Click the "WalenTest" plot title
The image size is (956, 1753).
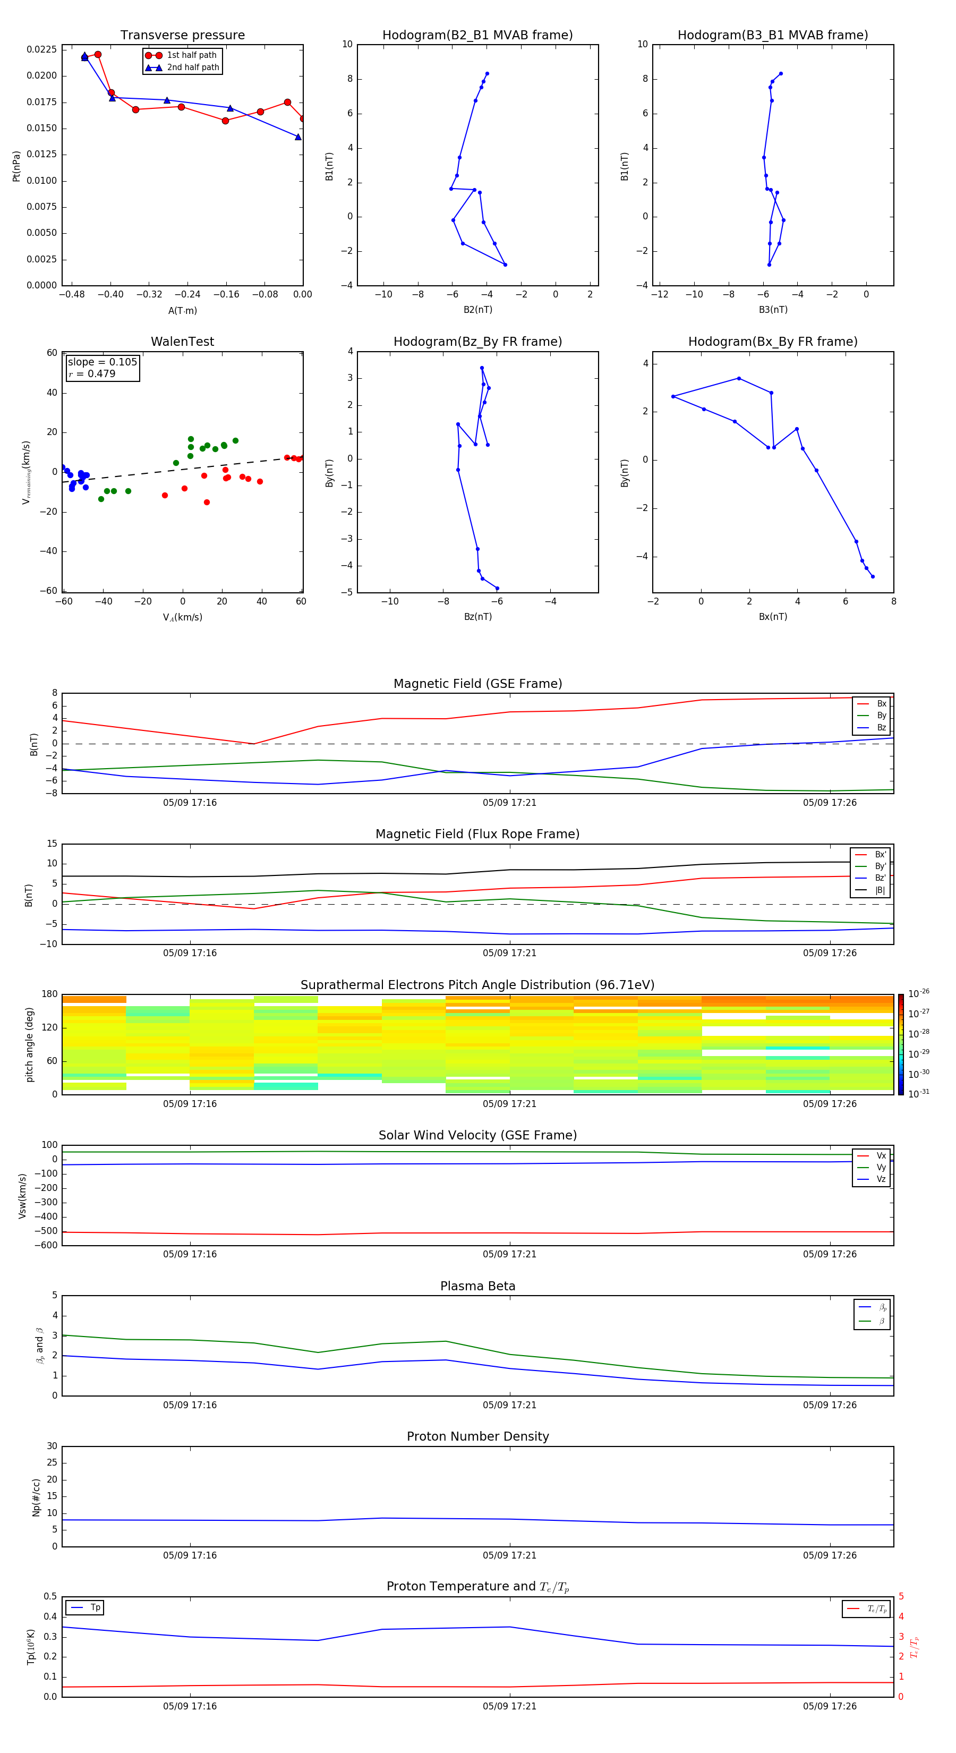pos(182,342)
